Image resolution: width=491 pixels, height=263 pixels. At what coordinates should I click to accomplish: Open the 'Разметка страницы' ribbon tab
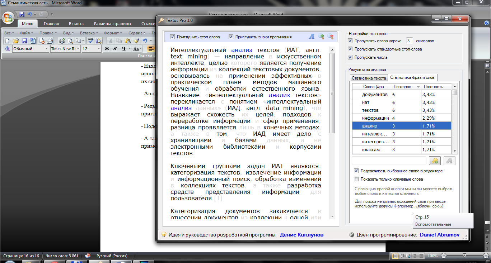112,24
